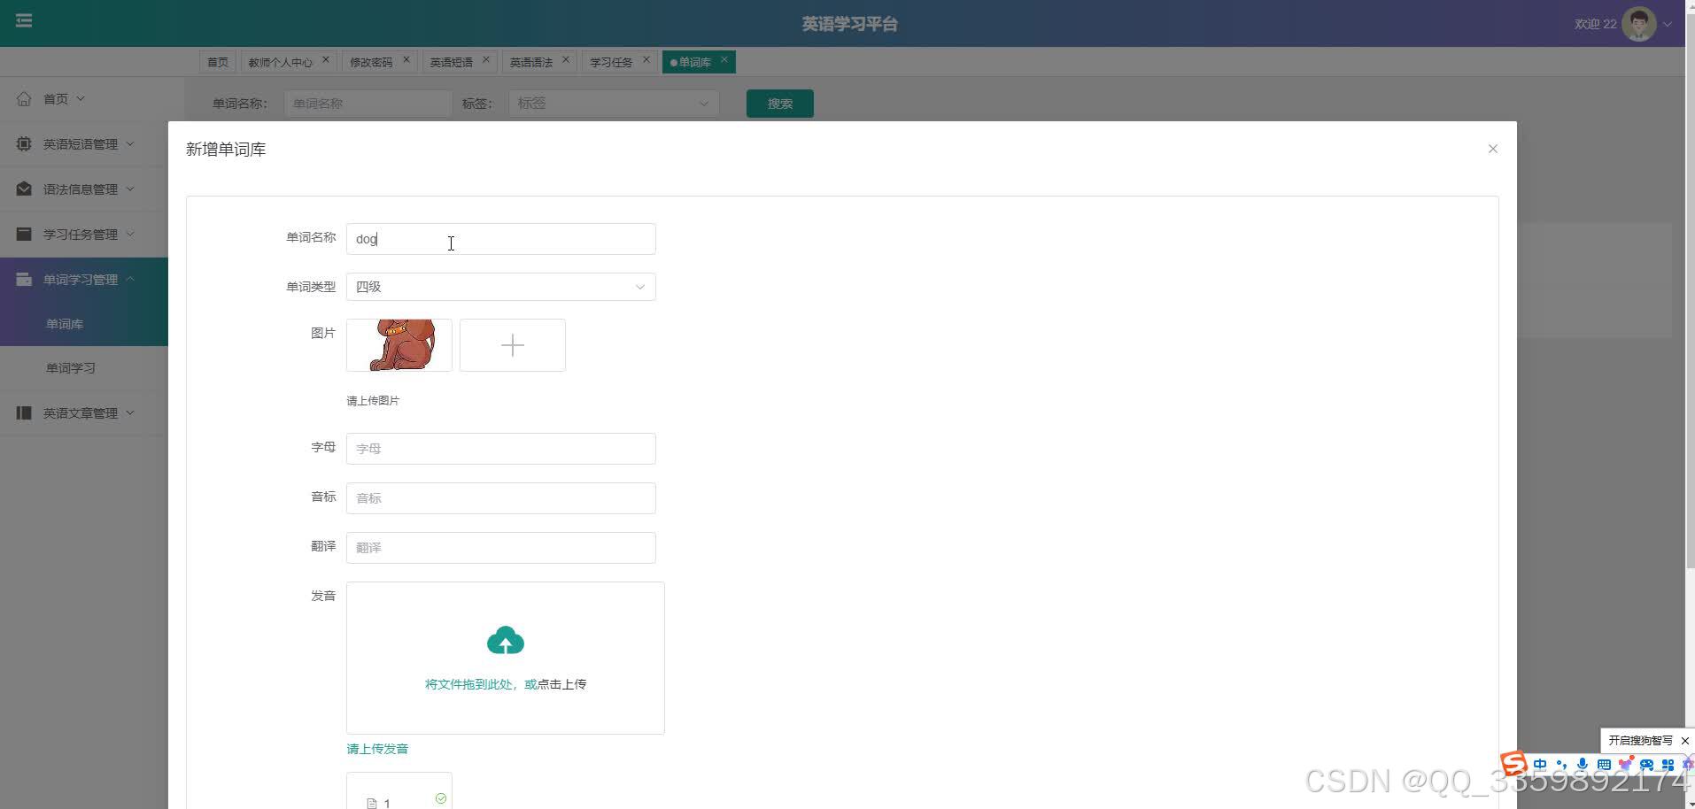Click the 搜索 search button
The height and width of the screenshot is (809, 1695).
[x=780, y=104]
